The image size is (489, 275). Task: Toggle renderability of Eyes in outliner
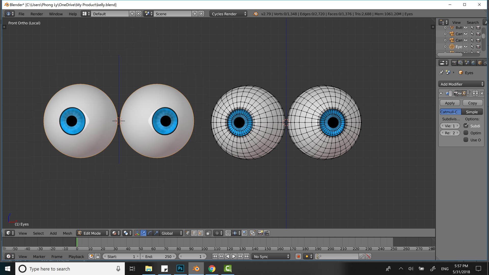pos(478,47)
